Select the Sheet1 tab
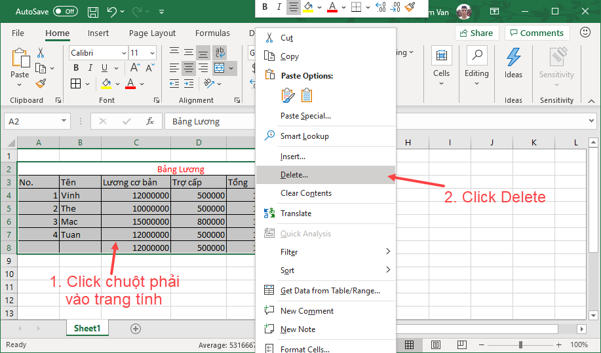Image resolution: width=601 pixels, height=353 pixels. coord(87,329)
